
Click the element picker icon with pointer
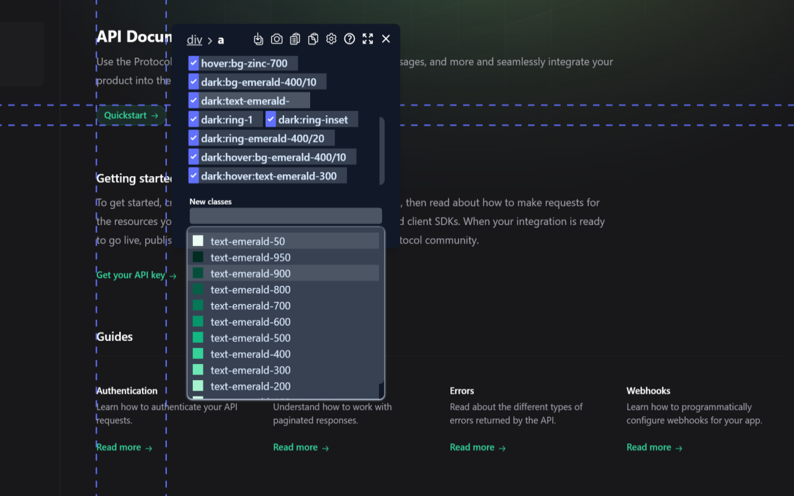pos(259,39)
